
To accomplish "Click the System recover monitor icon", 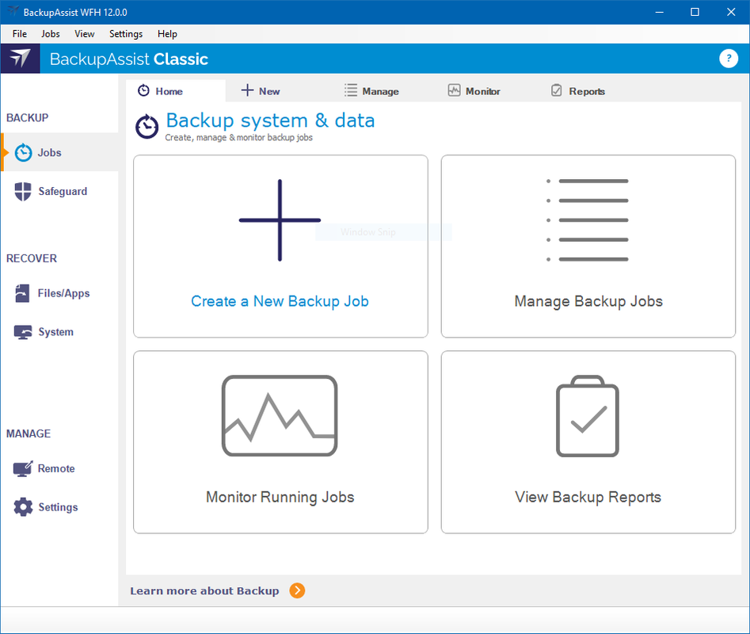I will point(23,332).
